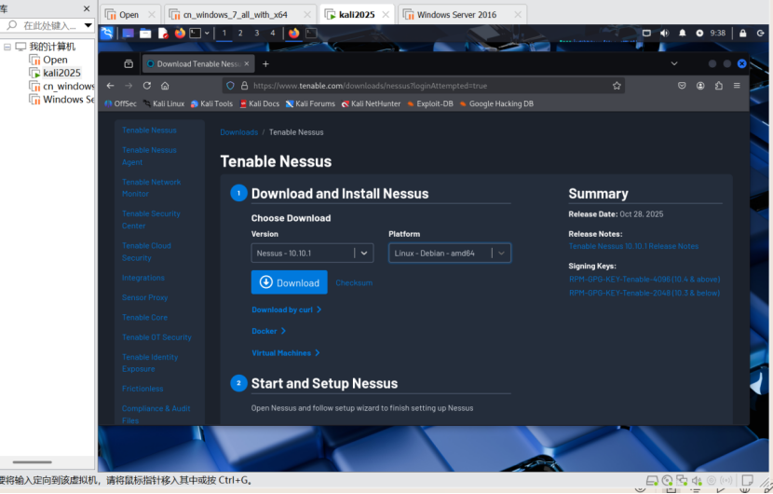Open the Kali Linux bookmark
The height and width of the screenshot is (494, 773).
pos(164,103)
